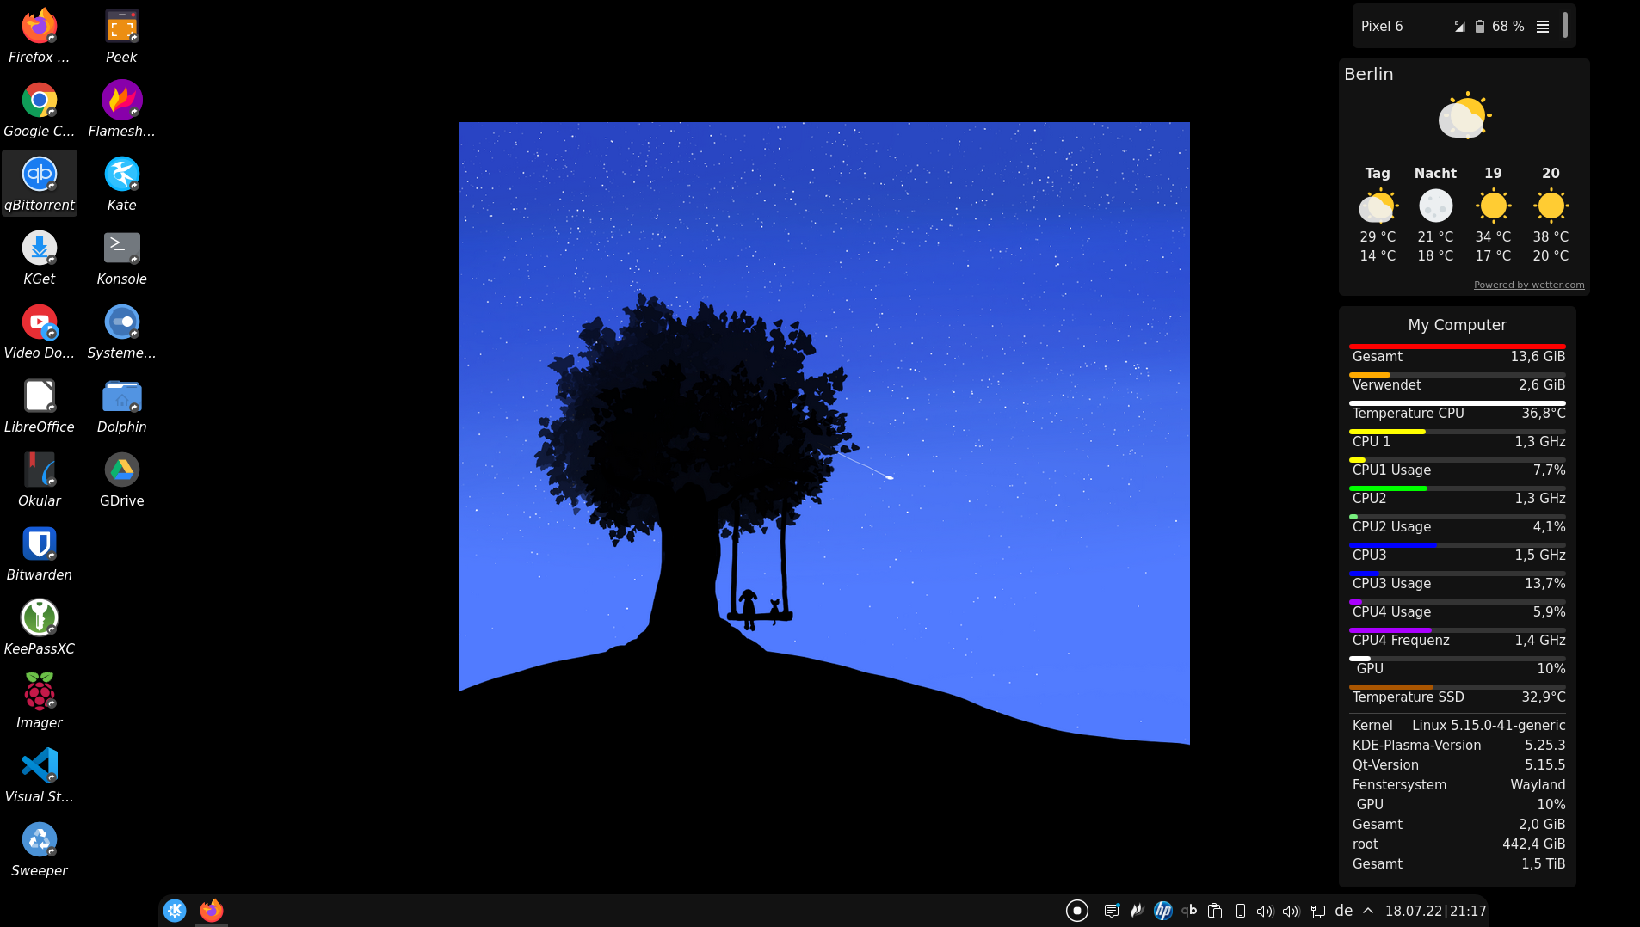The width and height of the screenshot is (1640, 927).
Task: Follow the 'Powered by wetter.com' link
Action: (1529, 285)
